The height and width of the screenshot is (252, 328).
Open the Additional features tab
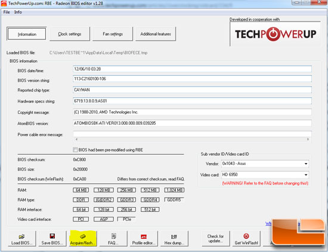(x=156, y=34)
